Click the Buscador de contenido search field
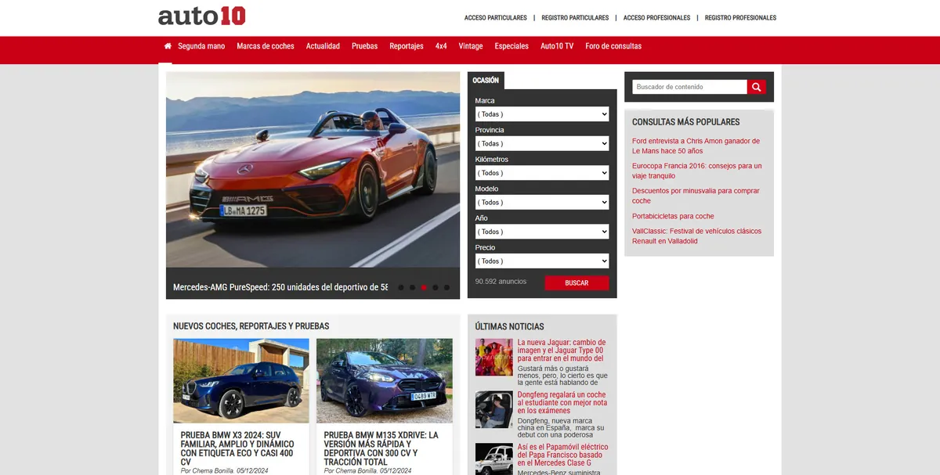 689,87
